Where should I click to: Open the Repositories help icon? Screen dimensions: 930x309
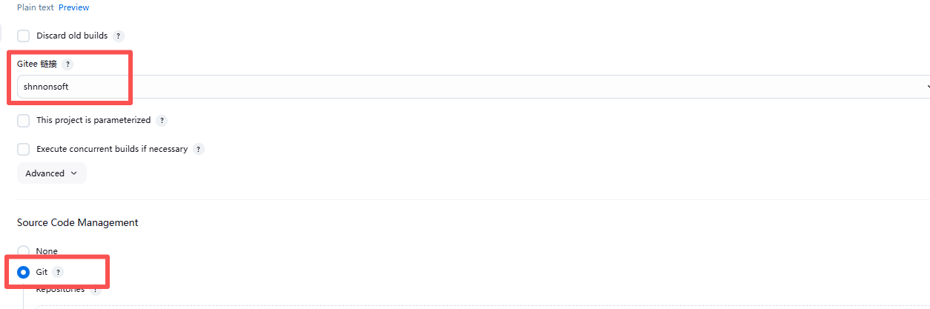click(x=95, y=290)
